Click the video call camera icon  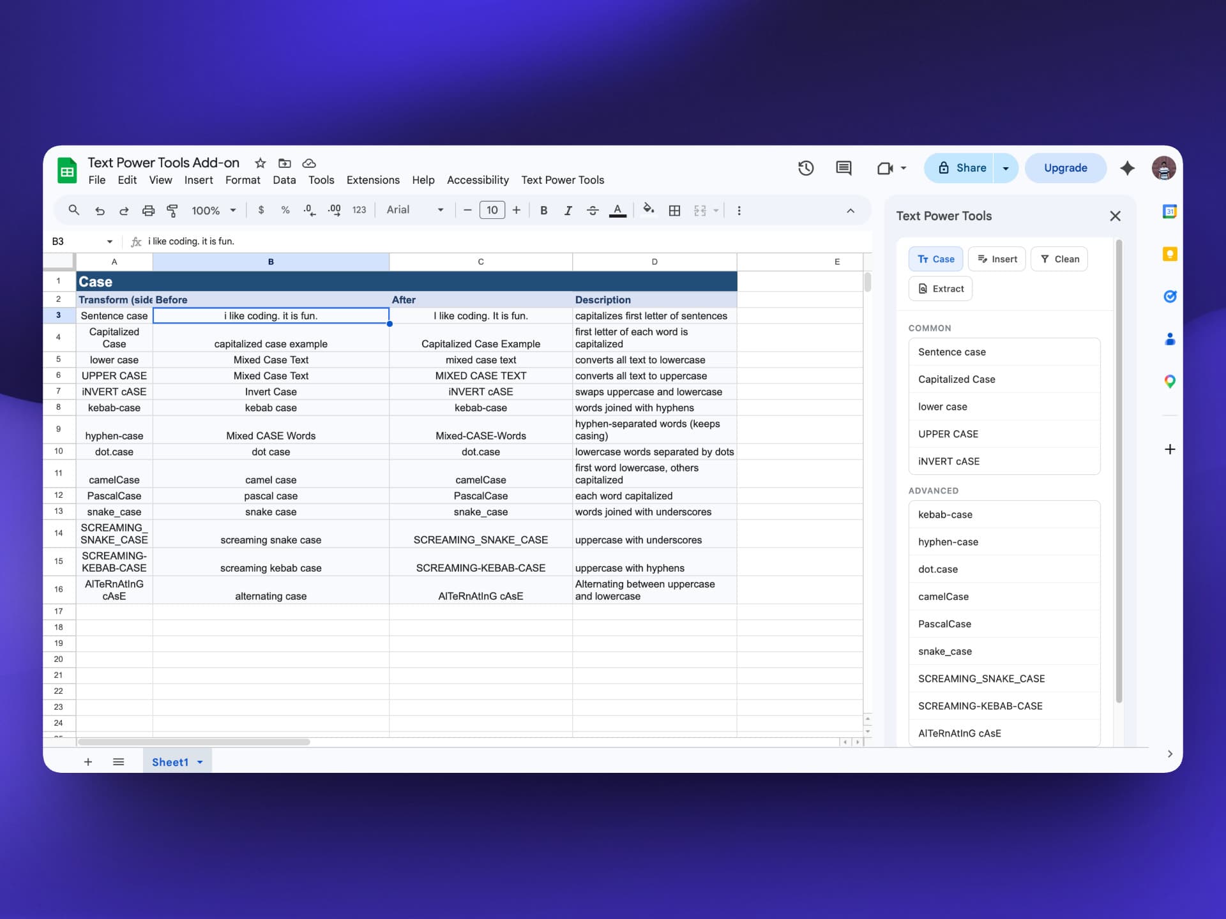884,168
